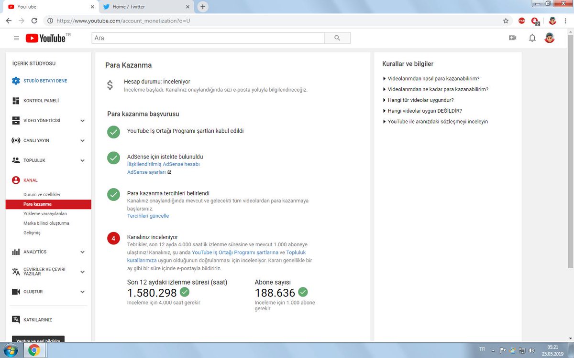Close the Home / Twitter tab

pyautogui.click(x=188, y=7)
